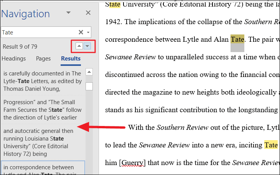Open search options dropdown arrow
280x175 pixels.
pos(88,33)
